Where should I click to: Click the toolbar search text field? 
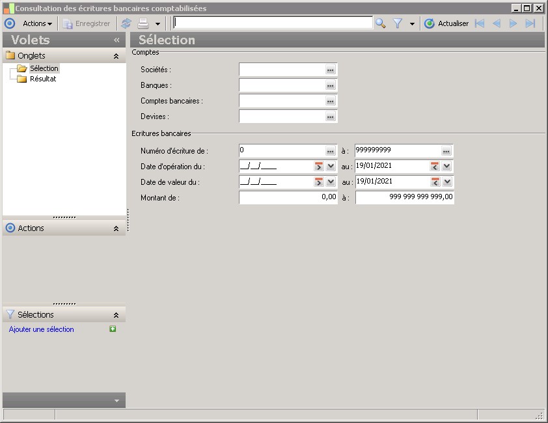[273, 23]
